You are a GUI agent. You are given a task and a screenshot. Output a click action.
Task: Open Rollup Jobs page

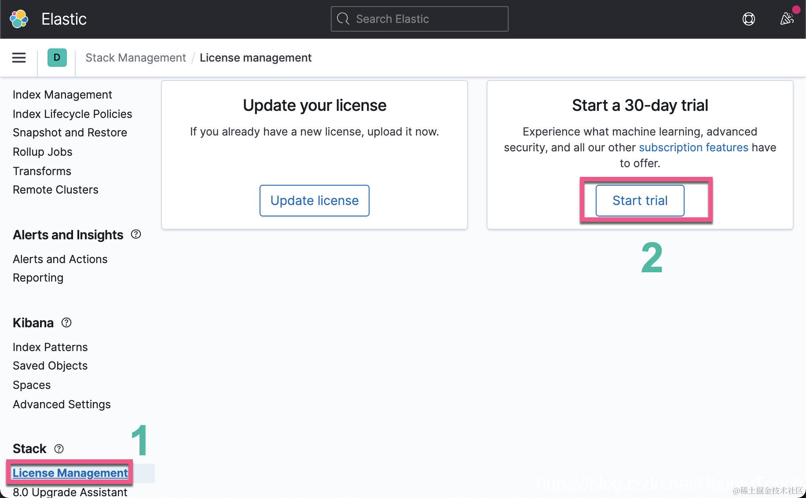[43, 152]
